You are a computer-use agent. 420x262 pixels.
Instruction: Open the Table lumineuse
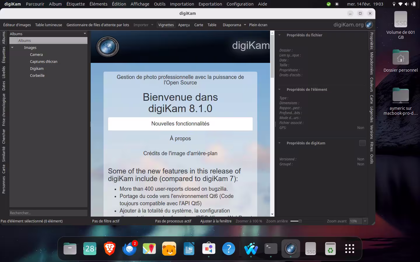point(49,25)
